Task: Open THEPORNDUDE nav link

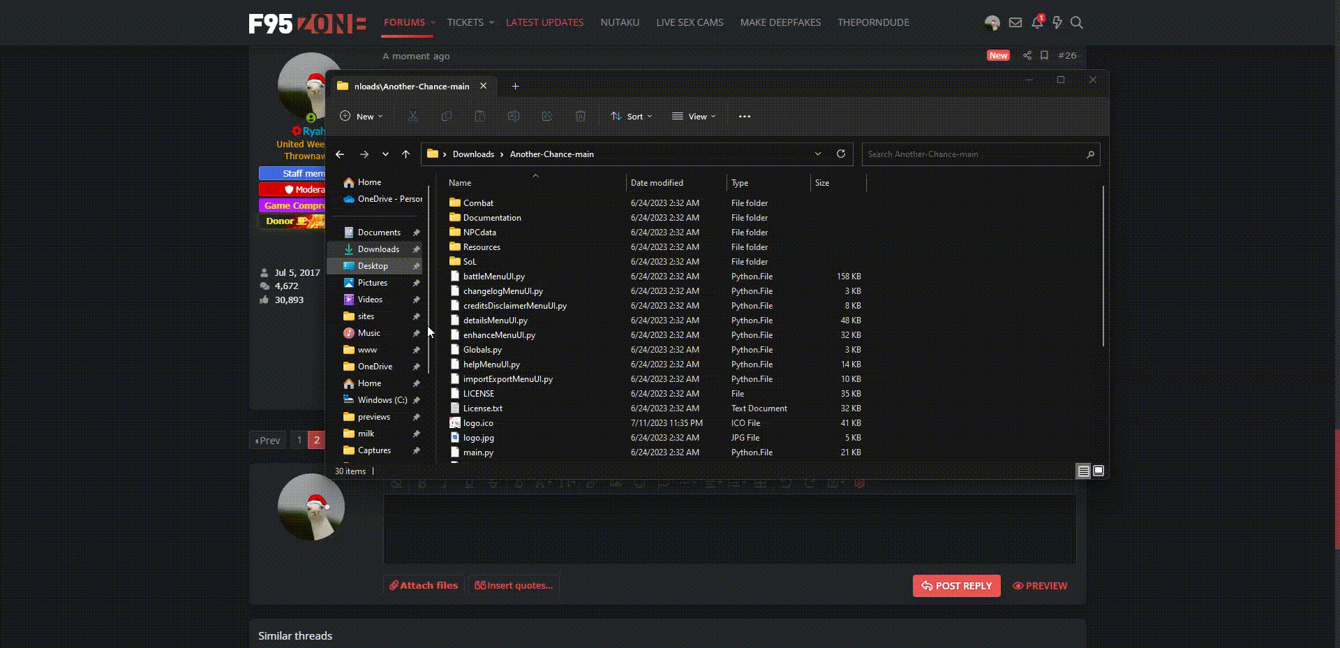Action: click(x=873, y=22)
